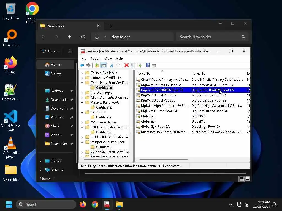
Task: Click the taskbar Search box
Action: pos(46,204)
